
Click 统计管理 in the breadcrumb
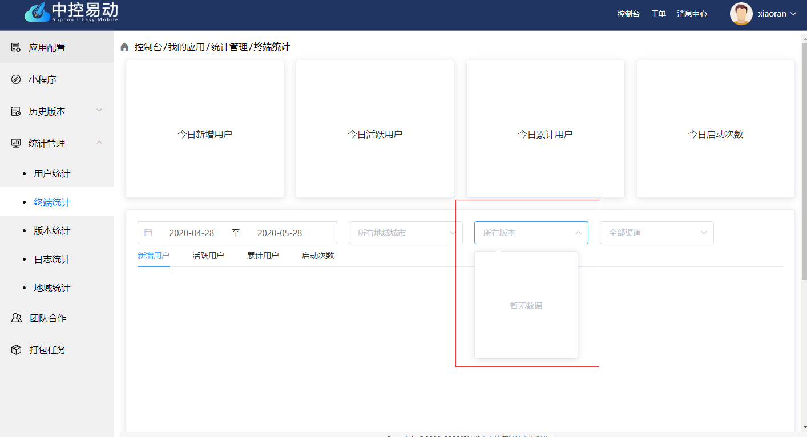(x=229, y=47)
